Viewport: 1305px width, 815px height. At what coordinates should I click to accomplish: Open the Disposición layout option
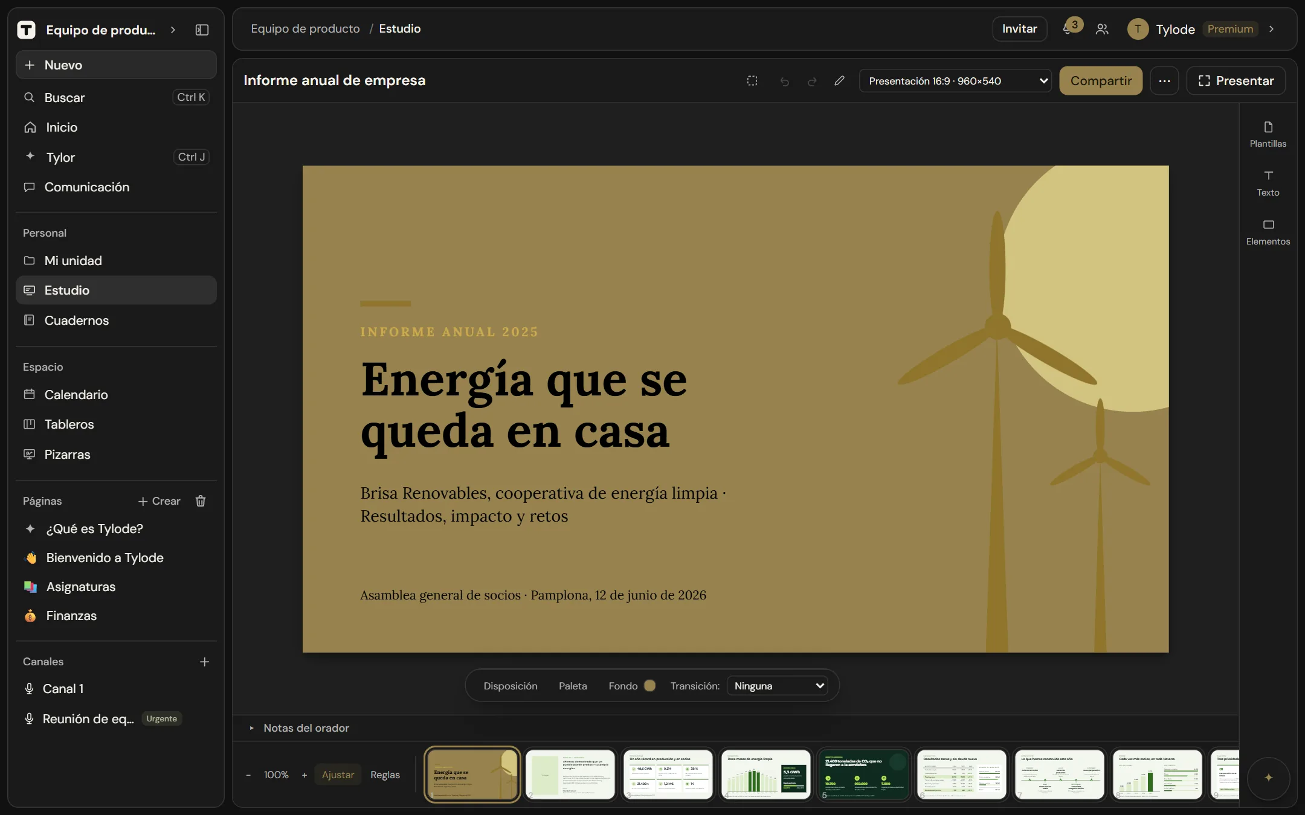pos(511,686)
